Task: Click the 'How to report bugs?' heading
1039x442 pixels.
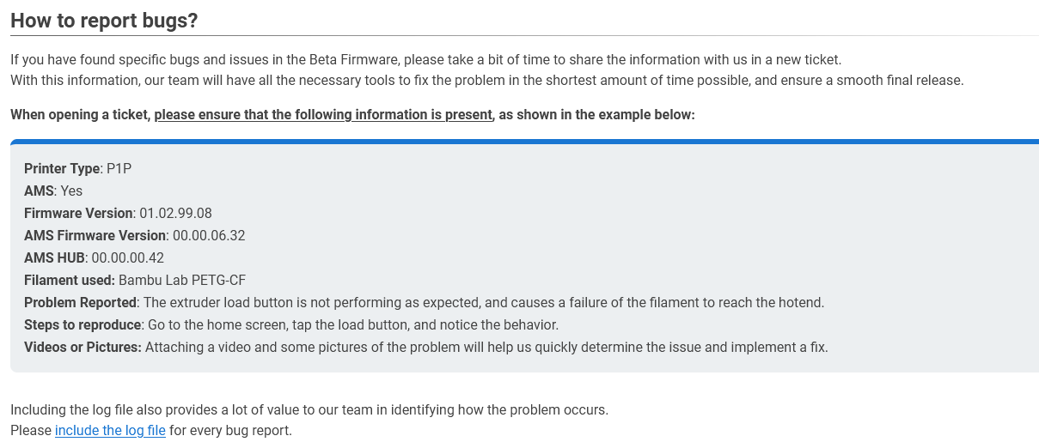Action: (104, 21)
